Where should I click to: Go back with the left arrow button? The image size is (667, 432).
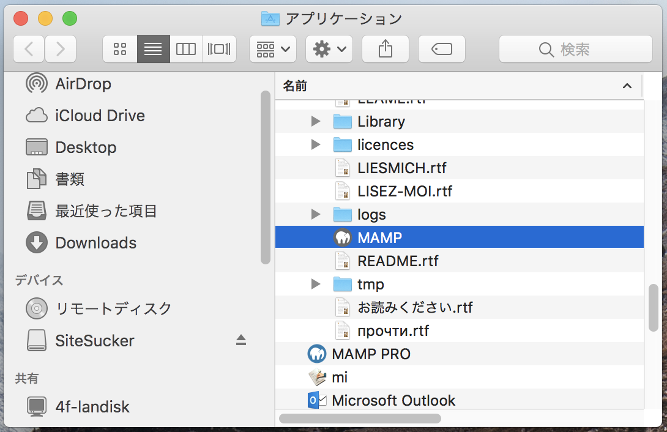pos(29,49)
